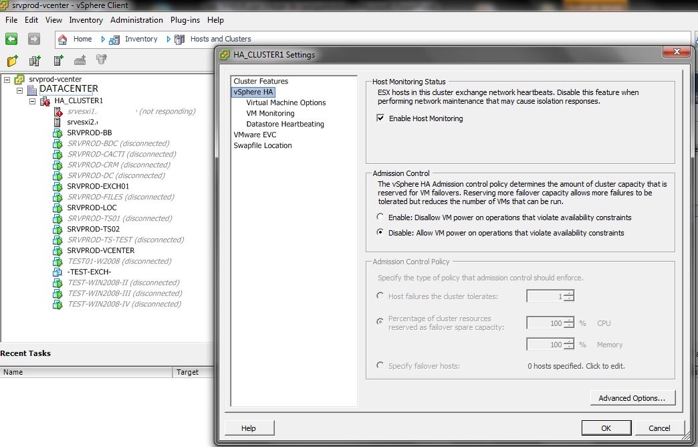The width and height of the screenshot is (698, 447).
Task: Select VM Monitoring settings page
Action: coord(271,113)
